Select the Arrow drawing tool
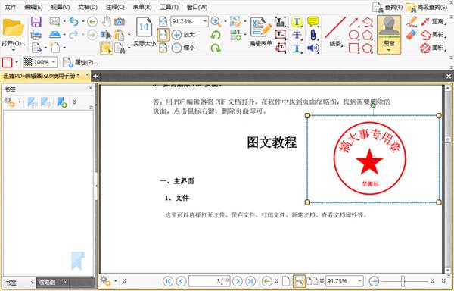Image resolution: width=454 pixels, height=291 pixels. [353, 22]
